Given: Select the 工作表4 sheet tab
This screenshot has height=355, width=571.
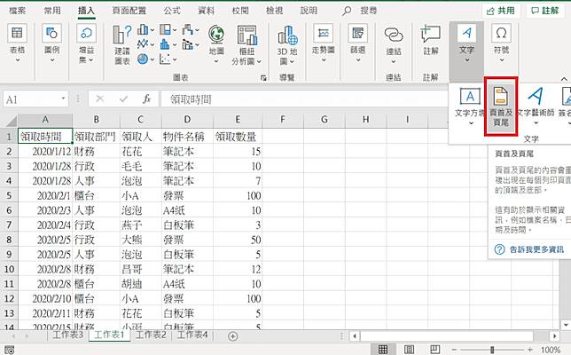Looking at the screenshot, I should (x=192, y=335).
